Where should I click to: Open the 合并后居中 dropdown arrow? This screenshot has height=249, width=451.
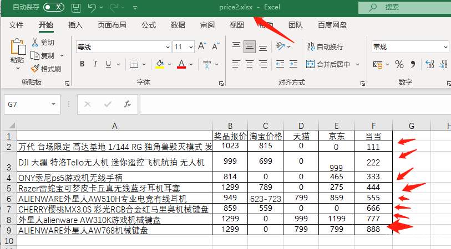pos(357,64)
